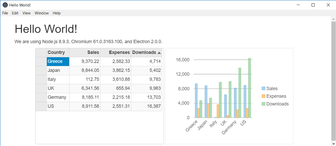The width and height of the screenshot is (336, 146).
Task: Click the vertical page scrollbar thumb
Action: [334, 81]
